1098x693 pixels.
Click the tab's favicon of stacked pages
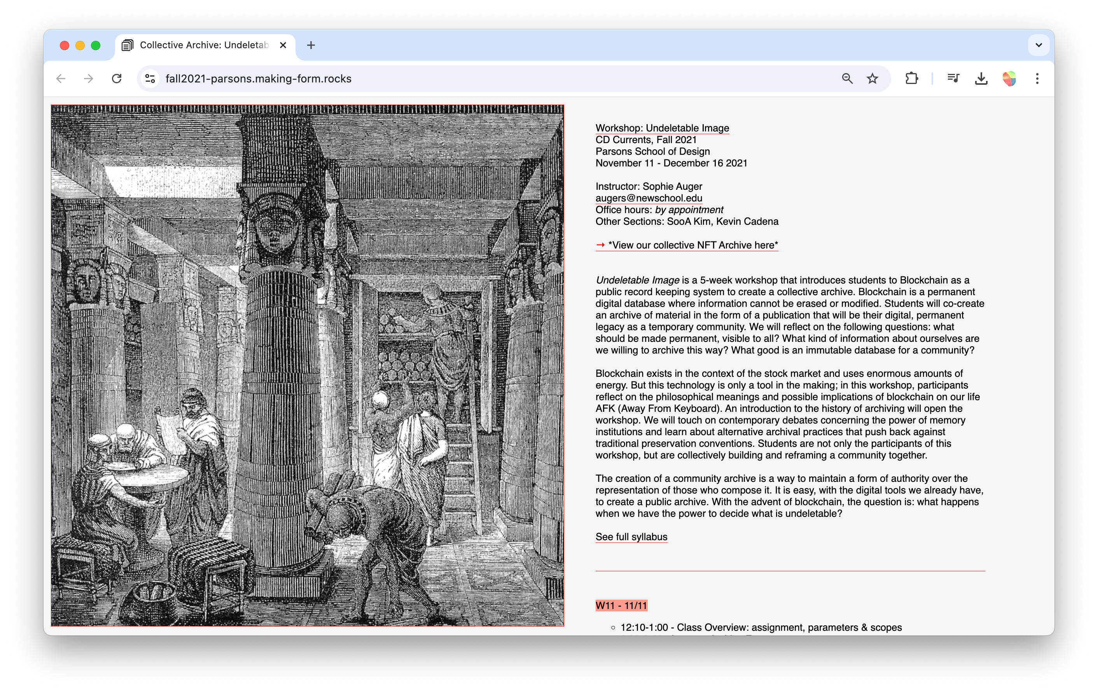point(128,45)
